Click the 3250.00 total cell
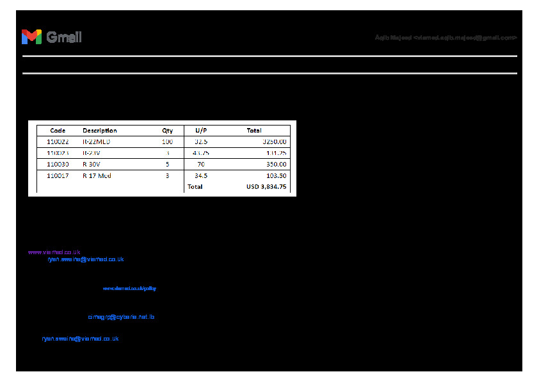 pyautogui.click(x=275, y=142)
